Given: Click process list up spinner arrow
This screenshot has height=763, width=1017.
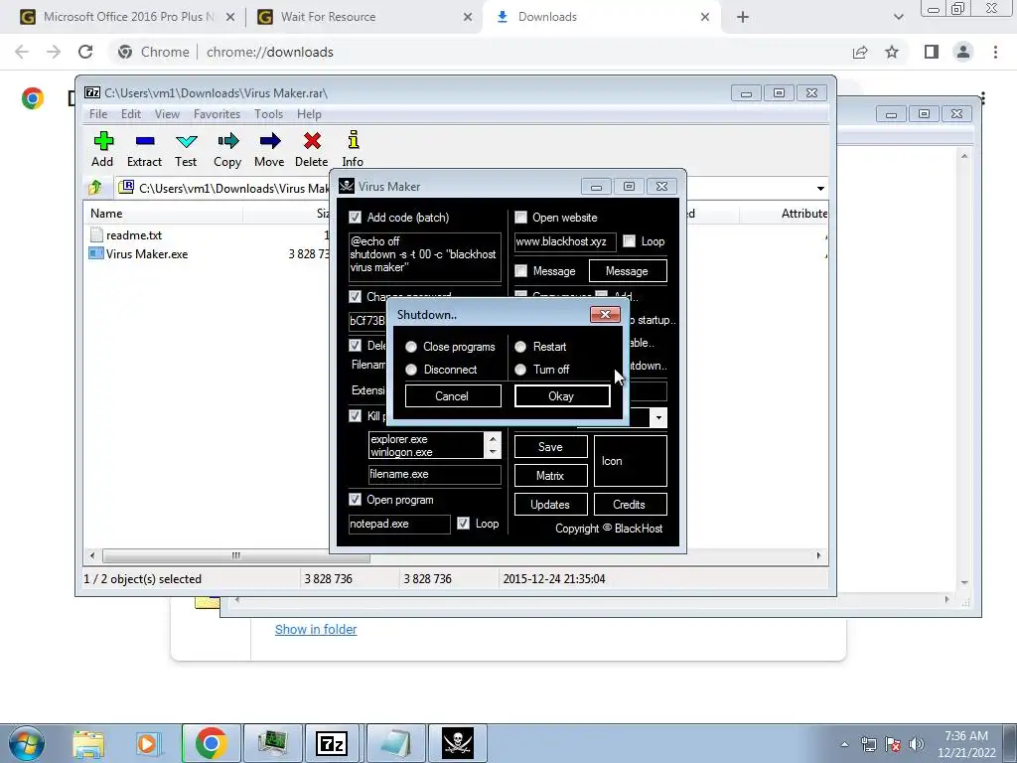Looking at the screenshot, I should click(x=493, y=439).
